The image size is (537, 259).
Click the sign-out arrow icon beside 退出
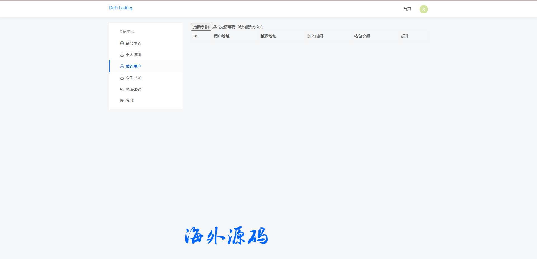point(122,101)
